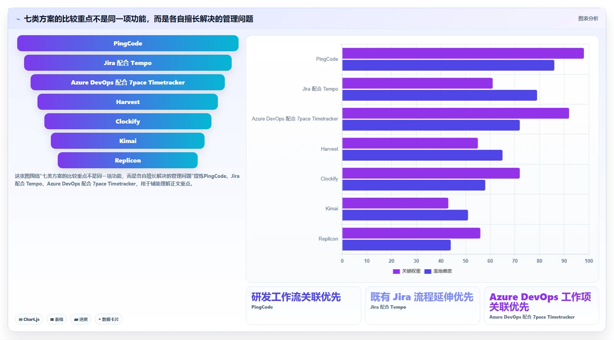The image size is (614, 340).
Task: Select the 进度 tag pill
Action: coord(81,319)
